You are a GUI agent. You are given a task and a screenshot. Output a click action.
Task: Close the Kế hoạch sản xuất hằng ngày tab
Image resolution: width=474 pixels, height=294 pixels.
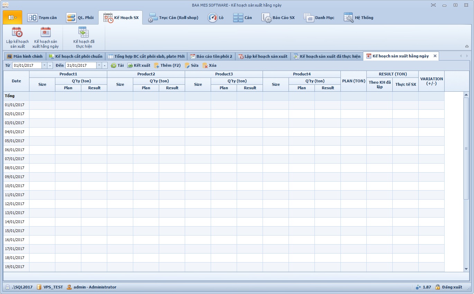(435, 56)
